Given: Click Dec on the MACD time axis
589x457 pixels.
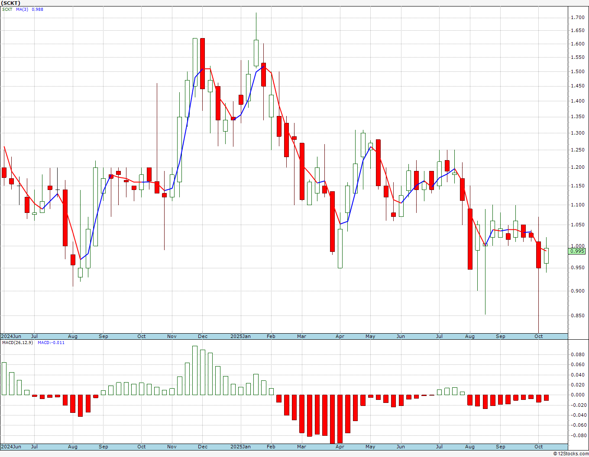Looking at the screenshot, I should point(203,447).
